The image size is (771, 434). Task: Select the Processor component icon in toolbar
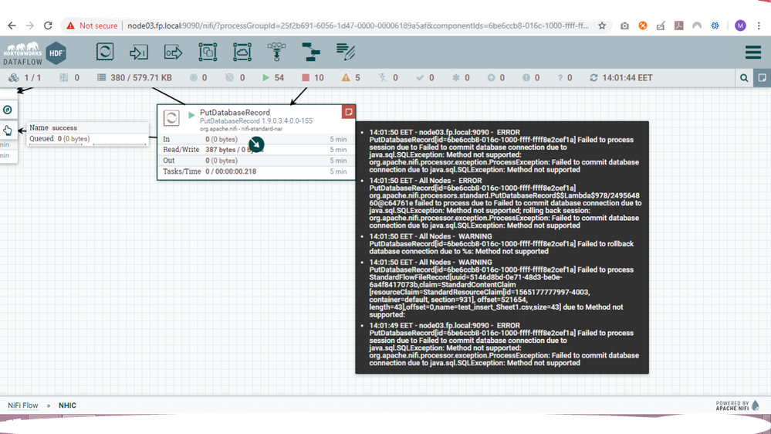coord(105,52)
